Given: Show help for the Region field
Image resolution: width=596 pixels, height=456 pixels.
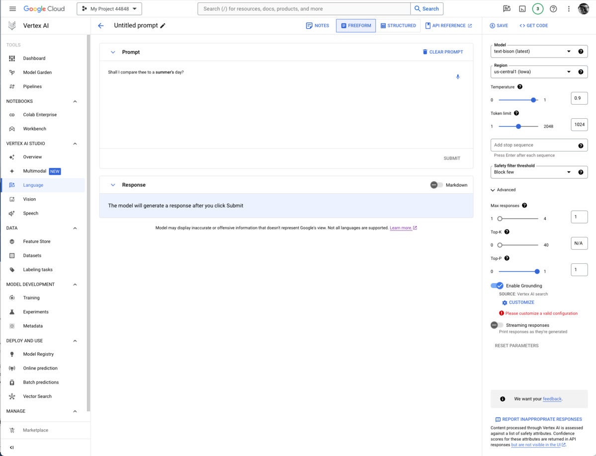Looking at the screenshot, I should pos(581,72).
